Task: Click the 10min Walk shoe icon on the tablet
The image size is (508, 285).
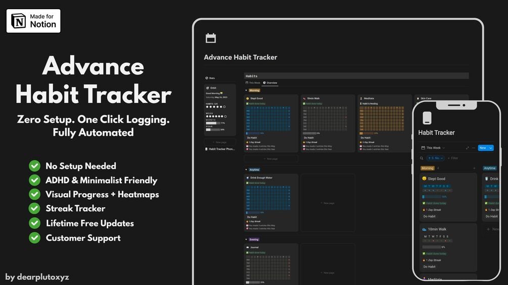Action: pos(304,98)
